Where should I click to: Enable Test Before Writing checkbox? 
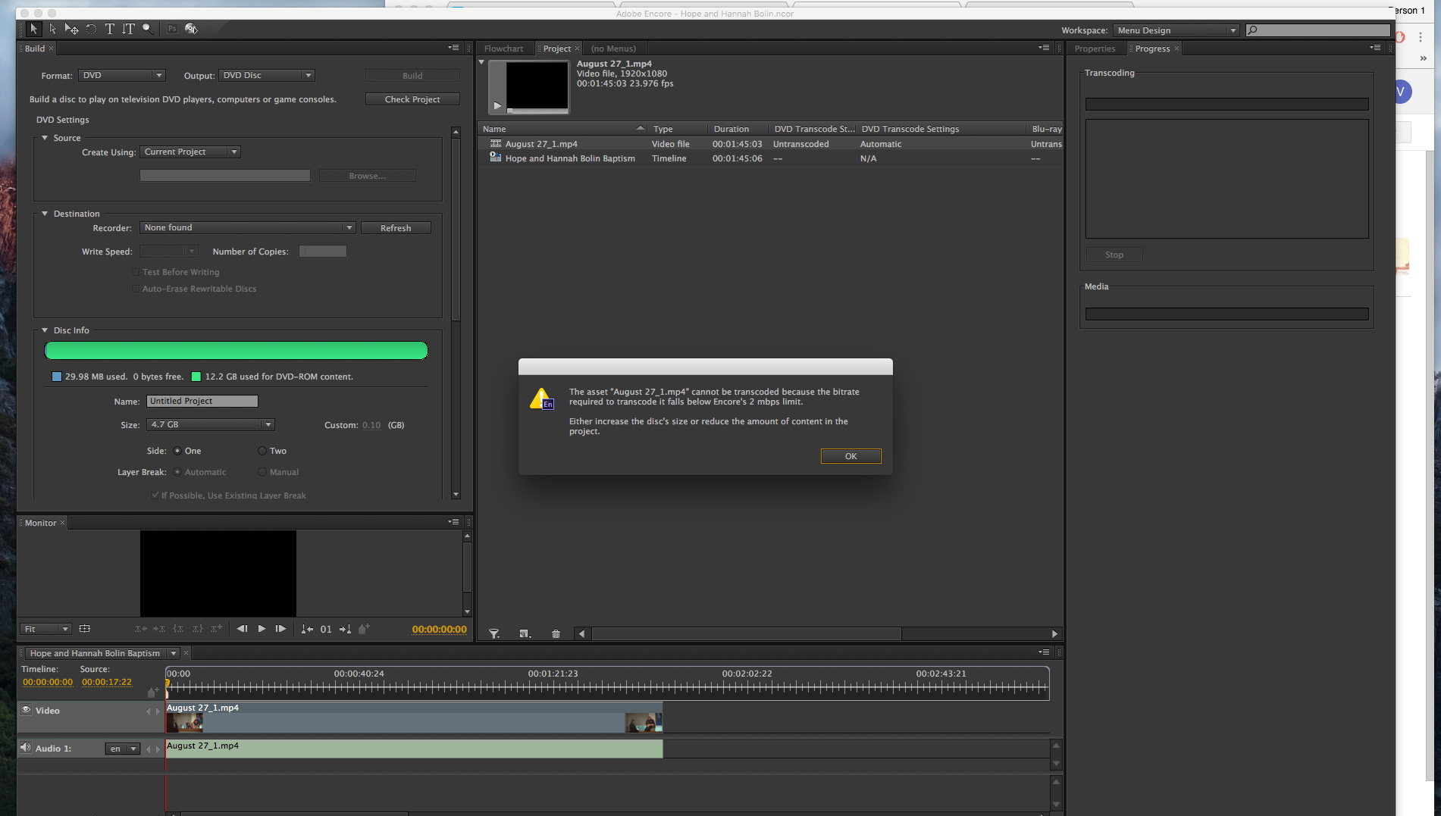pos(136,272)
